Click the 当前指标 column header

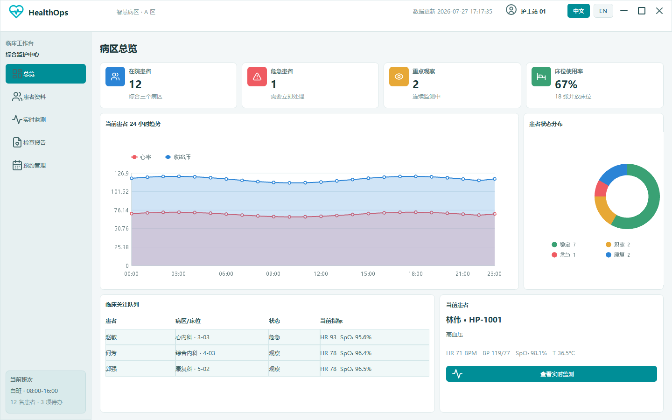(331, 321)
